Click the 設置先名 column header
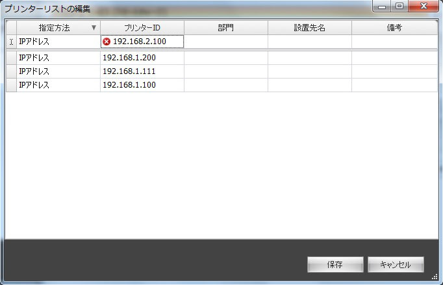Viewport: 443px width, 285px height. pos(309,28)
